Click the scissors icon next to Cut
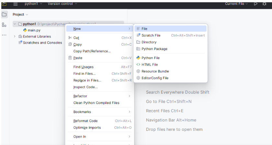Image resolution: width=272 pixels, height=145 pixels. click(x=70, y=37)
